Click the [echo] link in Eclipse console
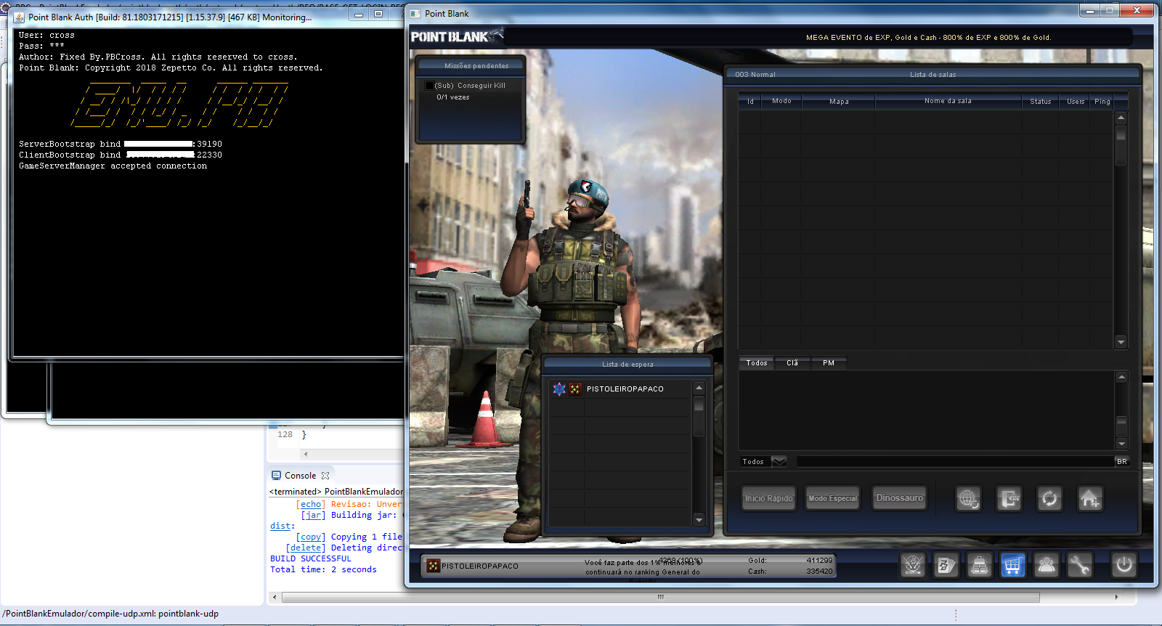 [x=311, y=504]
